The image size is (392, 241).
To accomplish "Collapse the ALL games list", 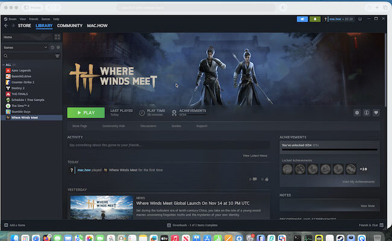I will coord(3,64).
